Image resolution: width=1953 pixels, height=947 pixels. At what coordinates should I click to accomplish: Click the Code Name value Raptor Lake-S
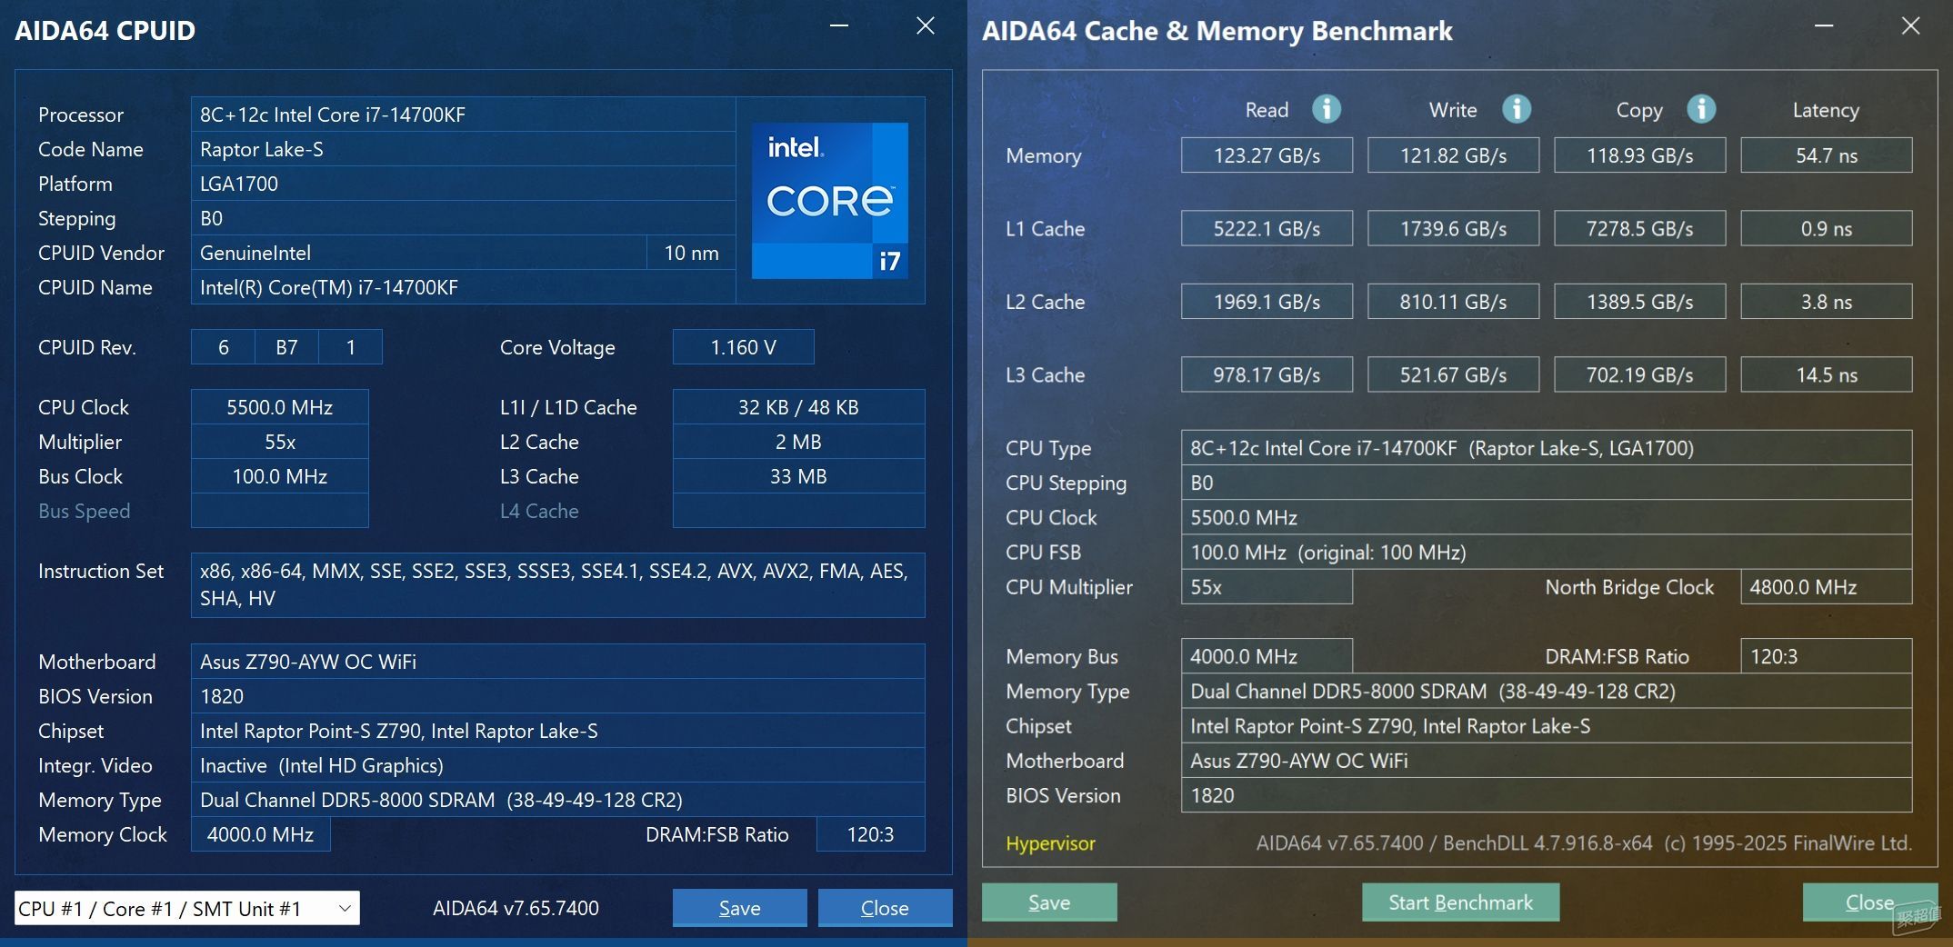point(463,149)
